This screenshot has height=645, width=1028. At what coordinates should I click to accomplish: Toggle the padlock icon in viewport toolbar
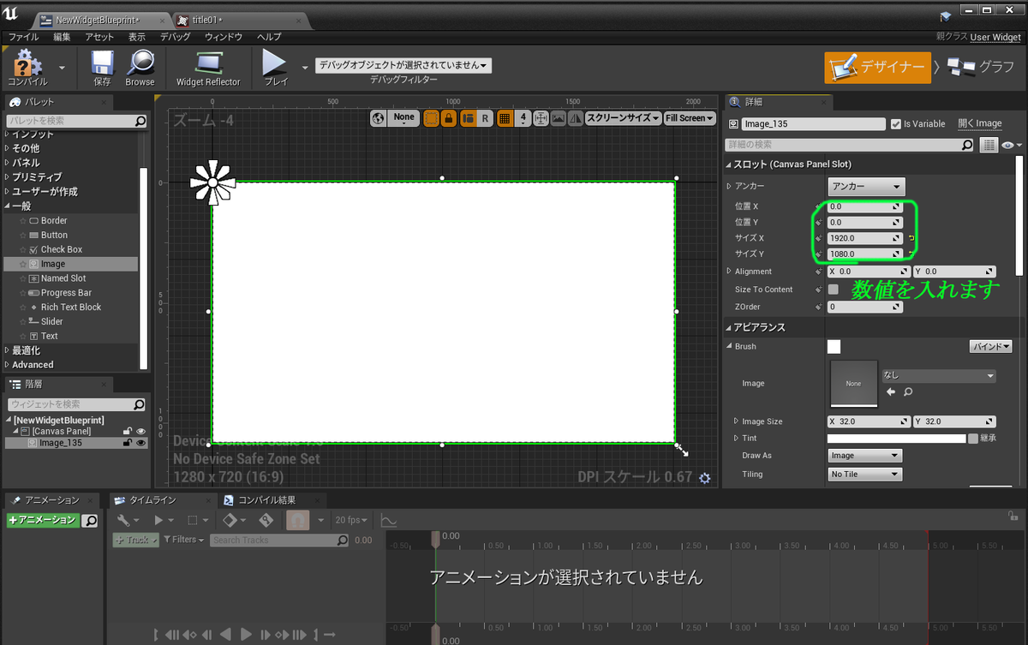(x=449, y=118)
